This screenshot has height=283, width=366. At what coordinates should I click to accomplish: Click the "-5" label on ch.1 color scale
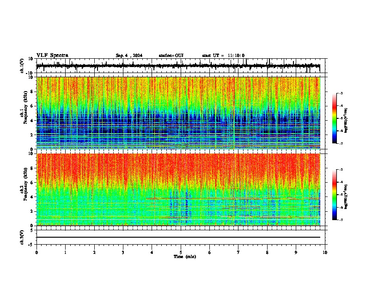[341, 118]
